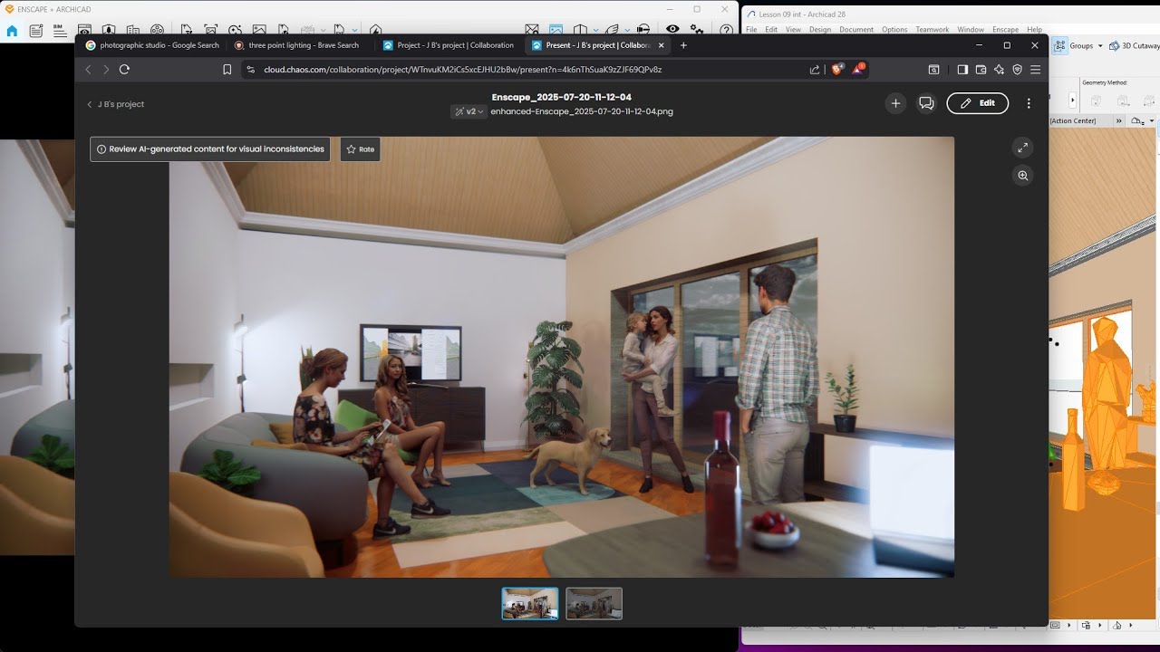Open the Brave Wallet icon

981,69
